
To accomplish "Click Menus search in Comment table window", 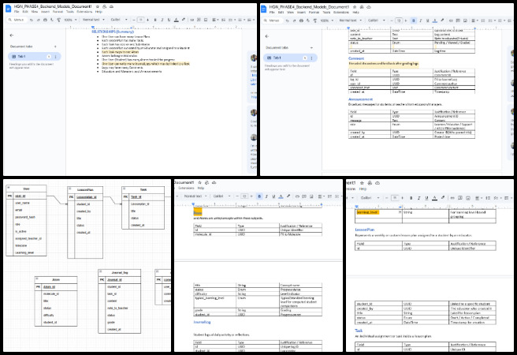I will pyautogui.click(x=272, y=21).
